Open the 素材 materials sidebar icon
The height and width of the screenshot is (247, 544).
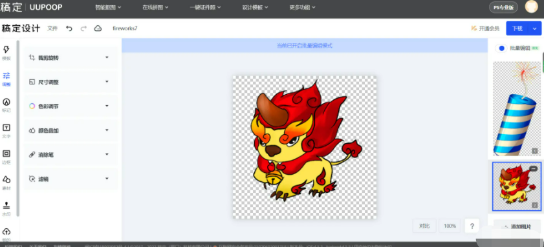(x=6, y=183)
